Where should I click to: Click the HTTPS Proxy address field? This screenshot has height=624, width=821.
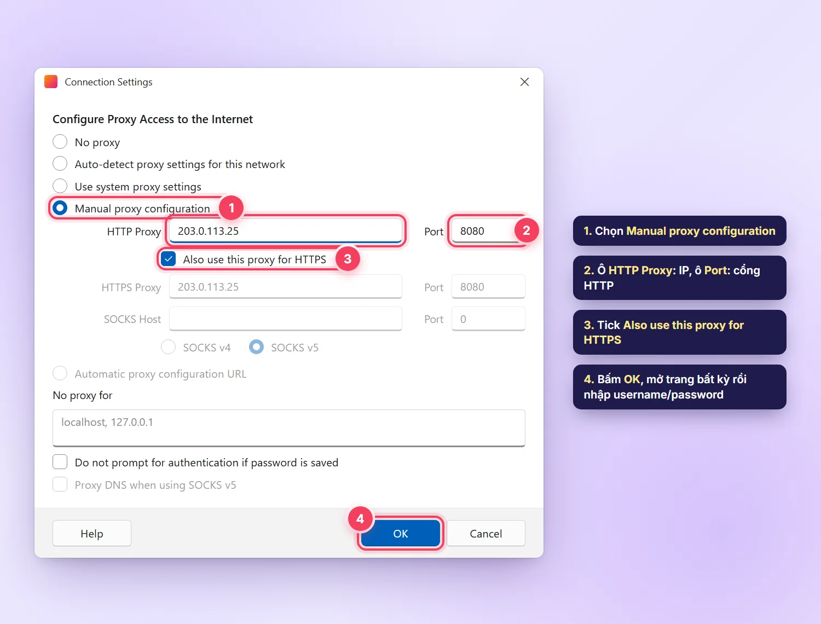(286, 287)
